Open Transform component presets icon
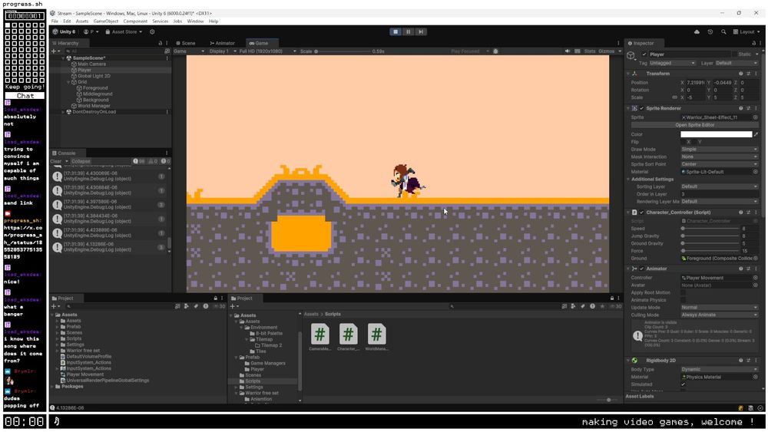 tap(748, 74)
